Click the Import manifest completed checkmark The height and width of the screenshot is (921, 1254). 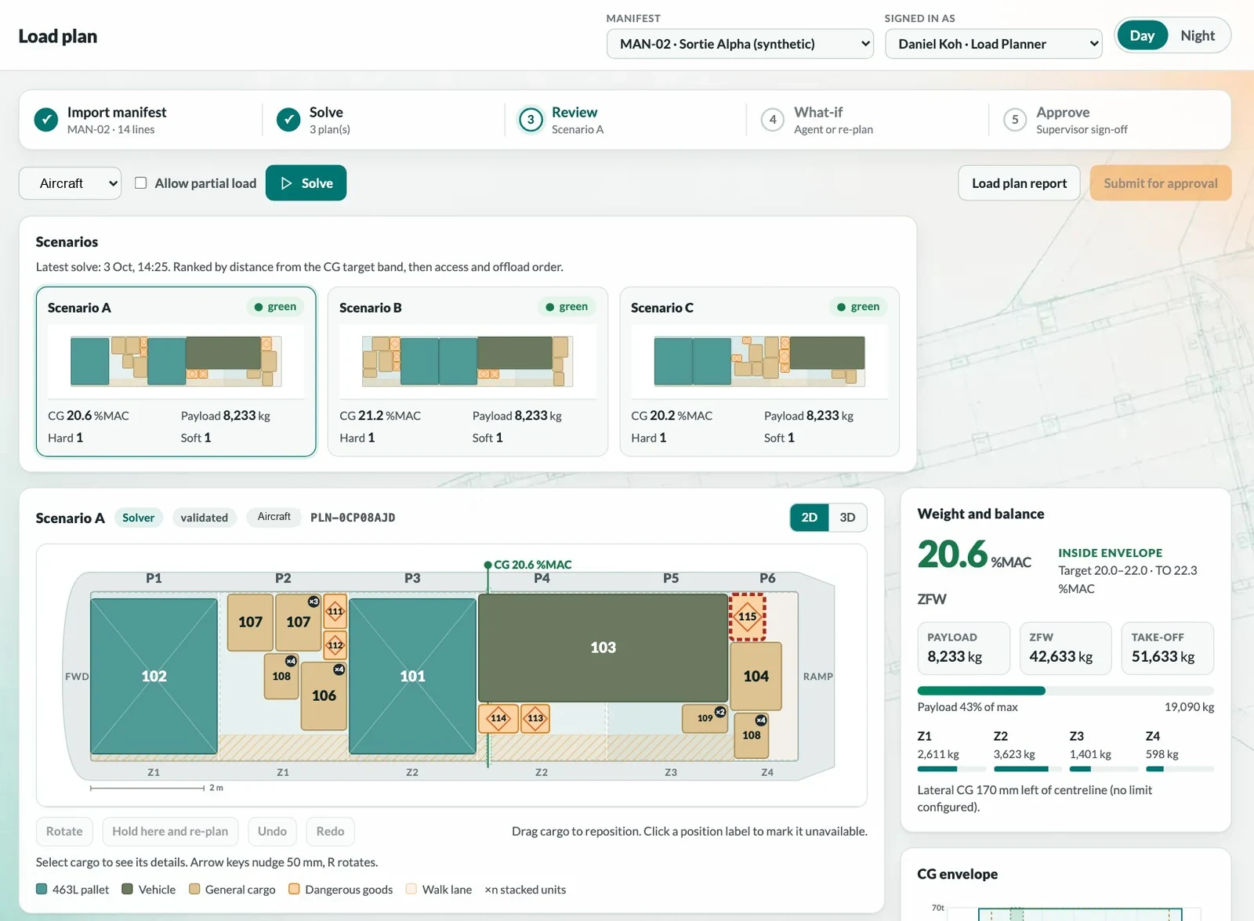coord(46,120)
